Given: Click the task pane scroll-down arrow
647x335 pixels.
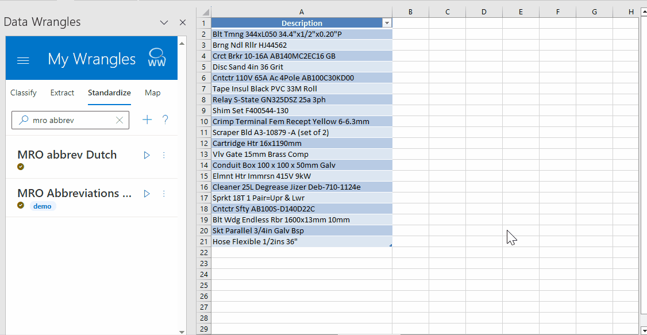Looking at the screenshot, I should 182,332.
